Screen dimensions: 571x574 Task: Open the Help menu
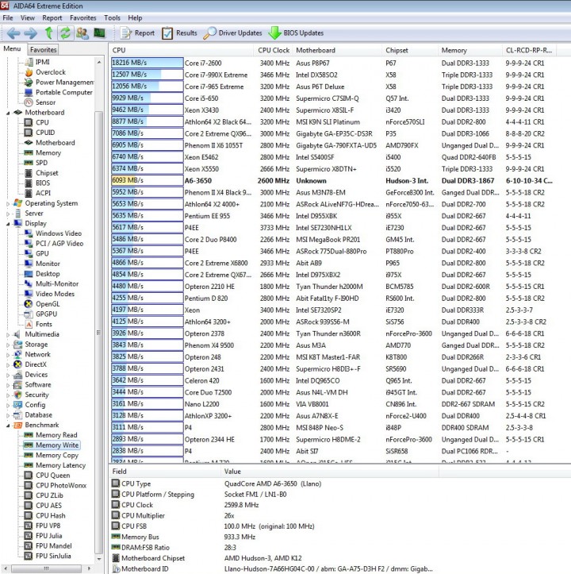135,18
